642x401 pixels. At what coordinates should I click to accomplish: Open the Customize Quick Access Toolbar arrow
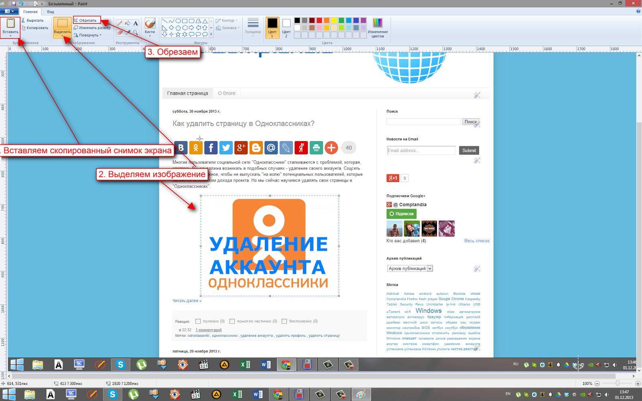click(42, 4)
